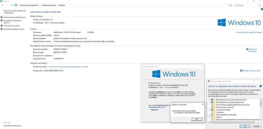Click shield icon beside Paramètres système avancés
Screen dimensions: 263x129
click(2, 29)
